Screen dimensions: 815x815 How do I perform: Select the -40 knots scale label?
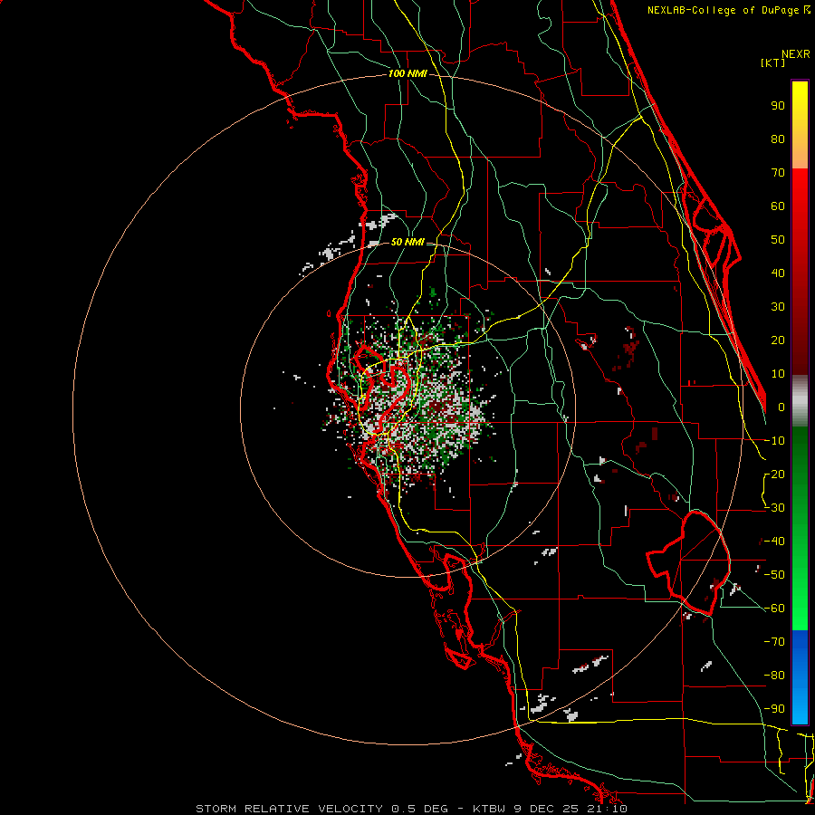tap(774, 542)
